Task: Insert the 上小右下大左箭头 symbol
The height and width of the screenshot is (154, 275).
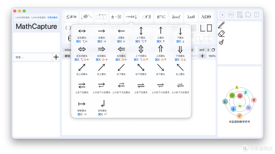Action: coord(121,86)
